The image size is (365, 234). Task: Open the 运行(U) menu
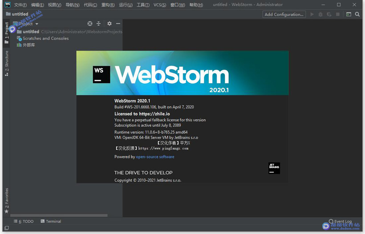click(126, 4)
